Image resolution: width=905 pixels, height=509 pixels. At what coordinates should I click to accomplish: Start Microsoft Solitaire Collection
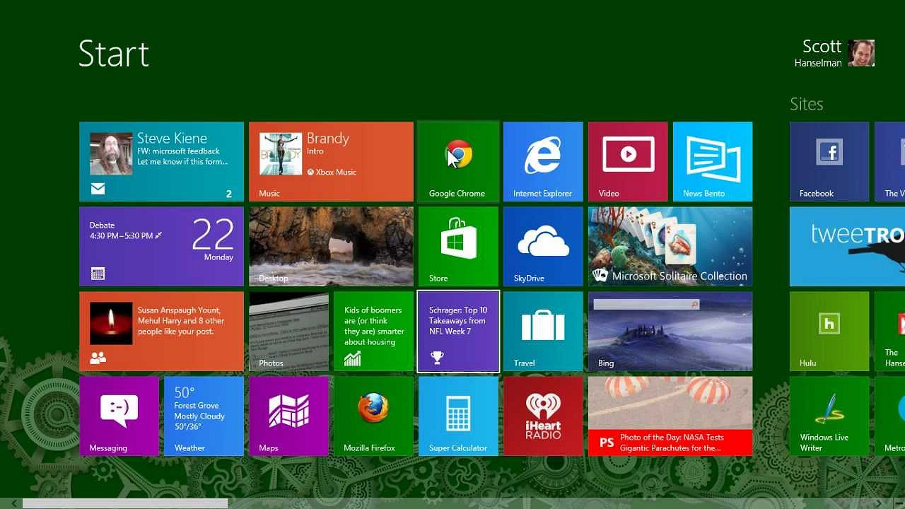(670, 246)
